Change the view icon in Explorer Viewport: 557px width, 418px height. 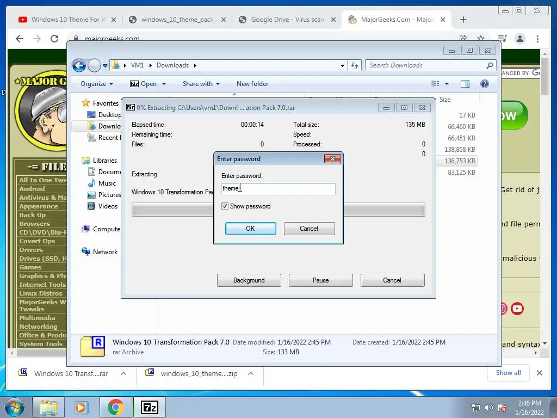pos(435,84)
